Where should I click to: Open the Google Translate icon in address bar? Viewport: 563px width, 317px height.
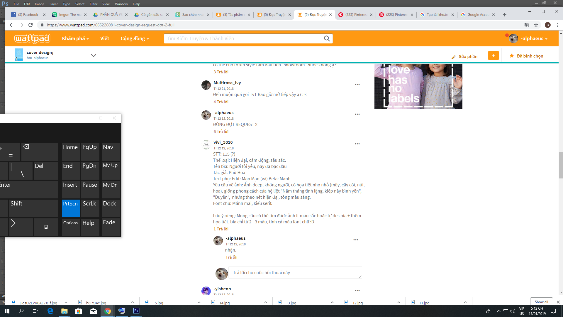coord(527,25)
